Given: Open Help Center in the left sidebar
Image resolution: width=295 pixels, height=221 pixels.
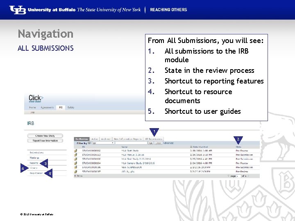Looking at the screenshot, I should pos(36,173).
